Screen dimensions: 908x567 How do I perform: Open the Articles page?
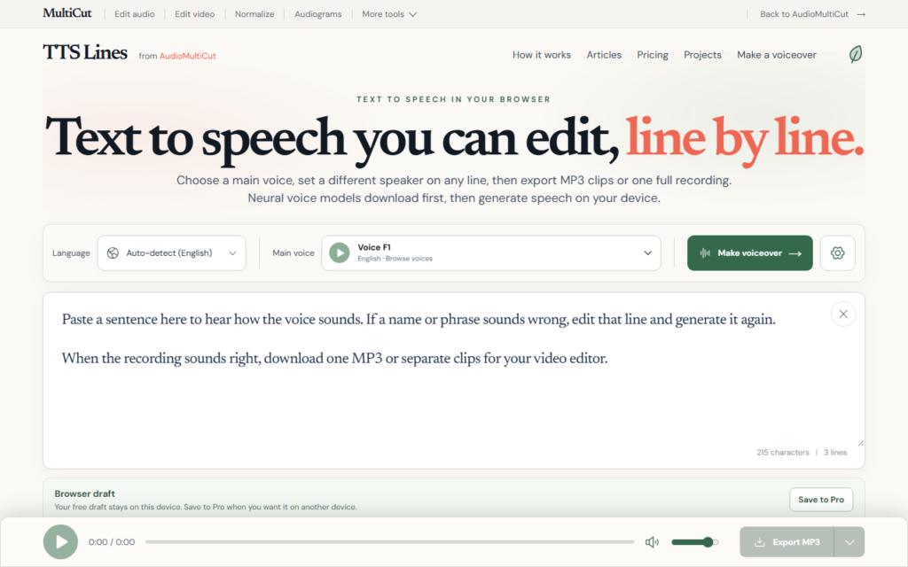604,55
